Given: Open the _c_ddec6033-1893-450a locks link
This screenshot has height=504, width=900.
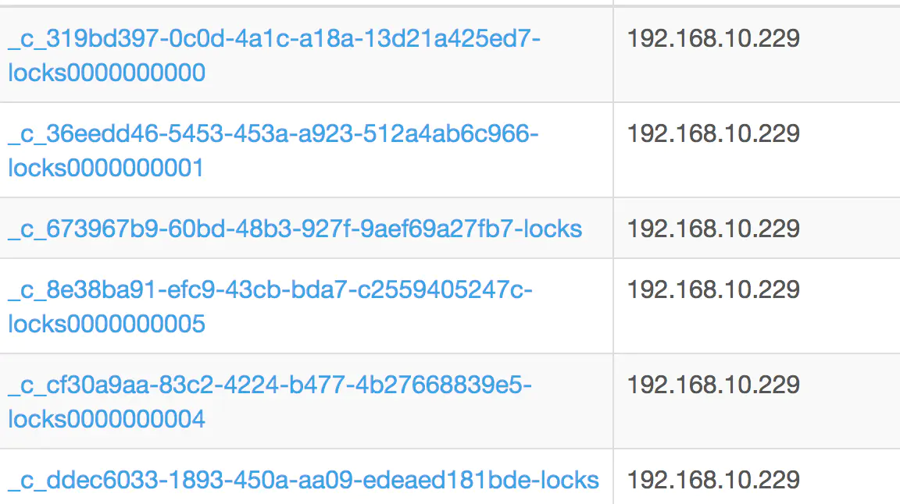Looking at the screenshot, I should 304,481.
